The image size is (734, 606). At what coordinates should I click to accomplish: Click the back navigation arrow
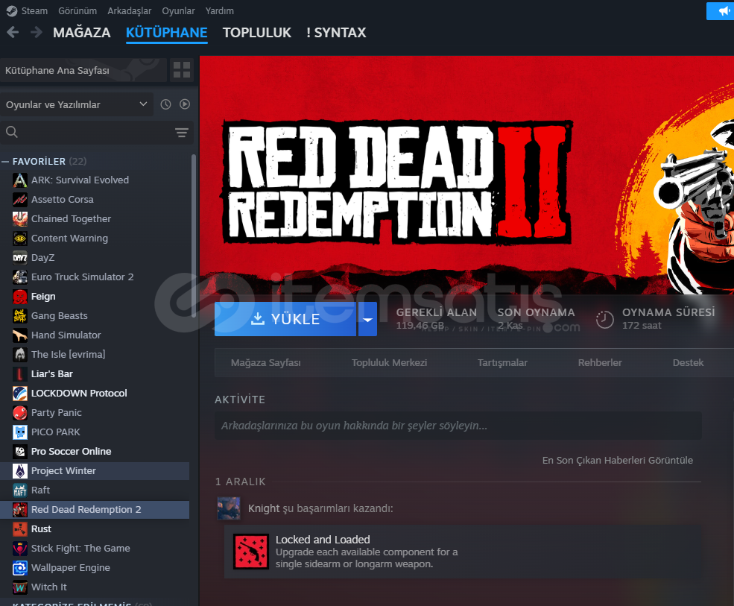13,32
